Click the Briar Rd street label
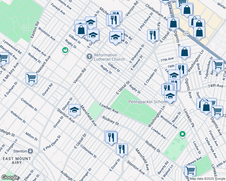 tap(199, 69)
